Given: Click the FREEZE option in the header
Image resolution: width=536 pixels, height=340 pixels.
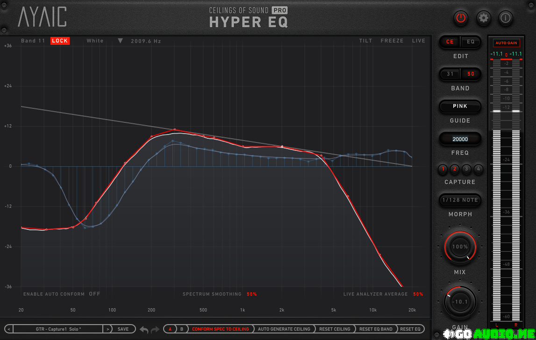Looking at the screenshot, I should [392, 41].
